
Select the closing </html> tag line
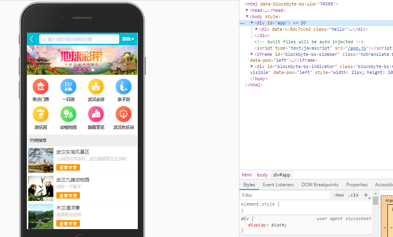pyautogui.click(x=254, y=85)
